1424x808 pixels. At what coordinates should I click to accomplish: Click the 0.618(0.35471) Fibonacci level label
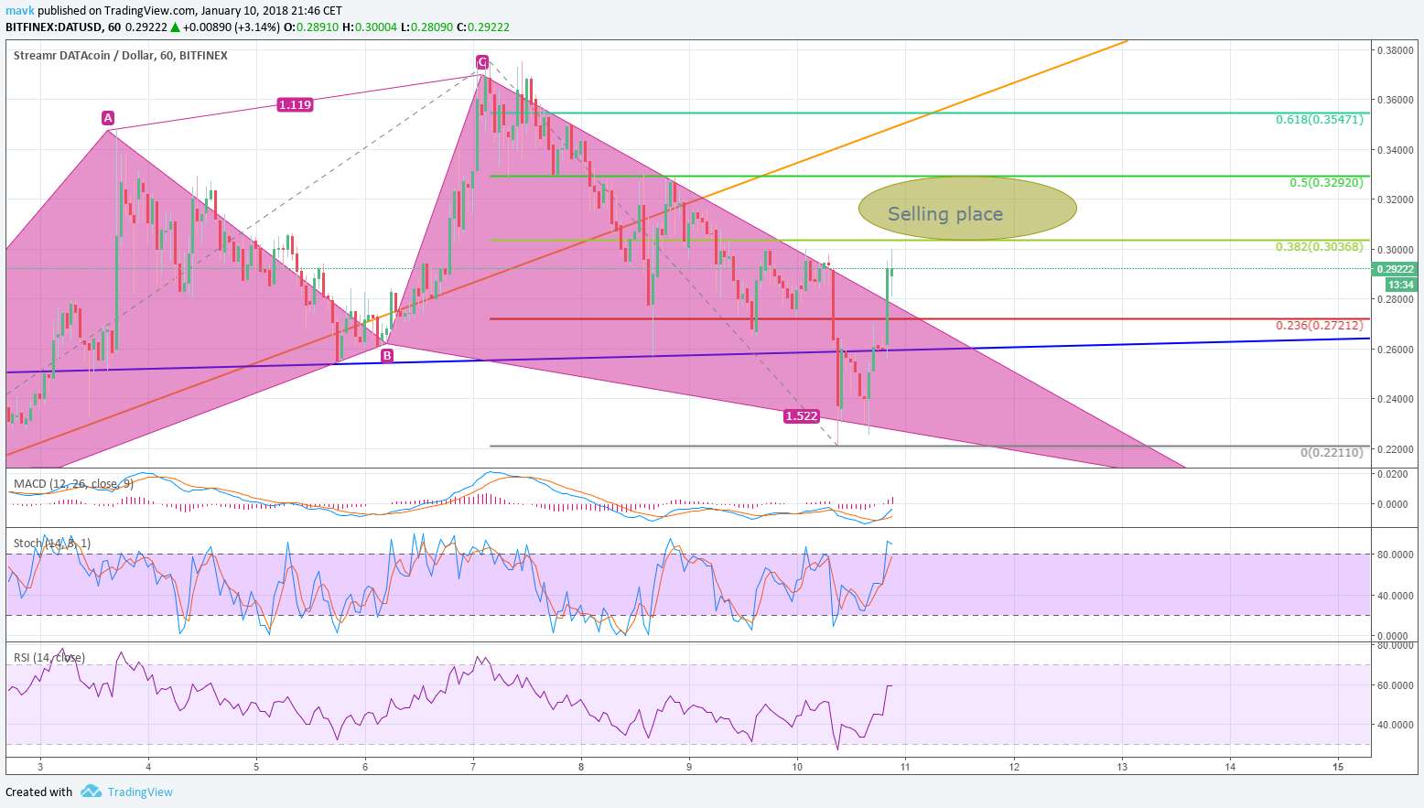point(1319,120)
